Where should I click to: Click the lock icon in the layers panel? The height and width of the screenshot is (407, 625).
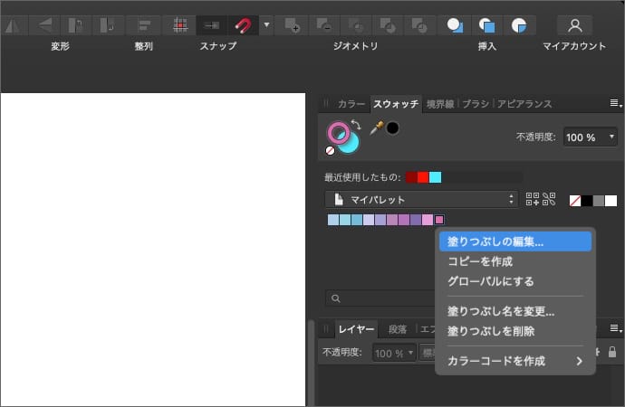612,352
